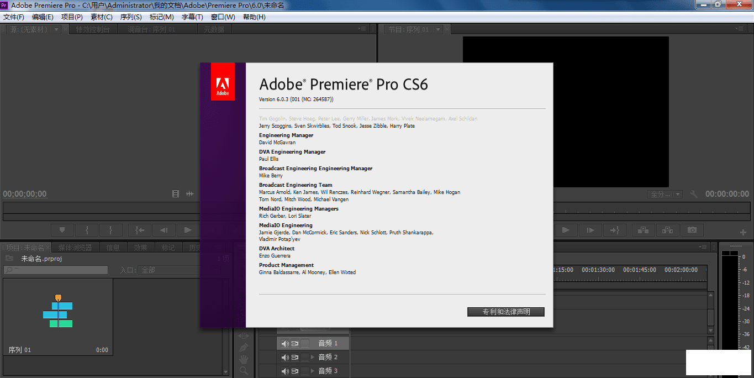Image resolution: width=754 pixels, height=378 pixels.
Task: Switch to the 元数据 tab
Action: pyautogui.click(x=214, y=29)
